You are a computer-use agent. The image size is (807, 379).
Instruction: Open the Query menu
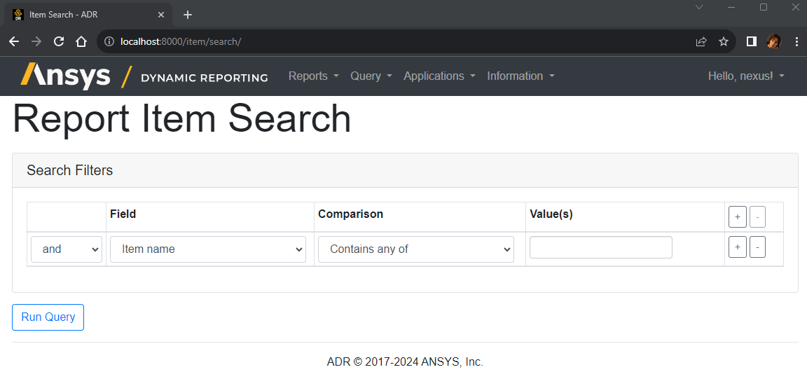point(371,76)
